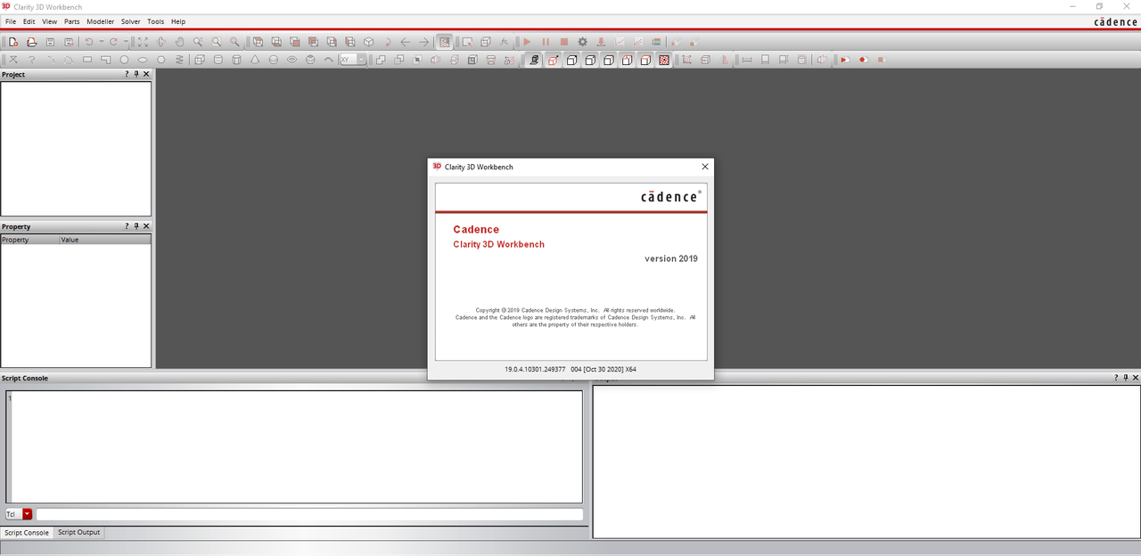
Task: Select the Sphere solid tool
Action: pos(274,60)
